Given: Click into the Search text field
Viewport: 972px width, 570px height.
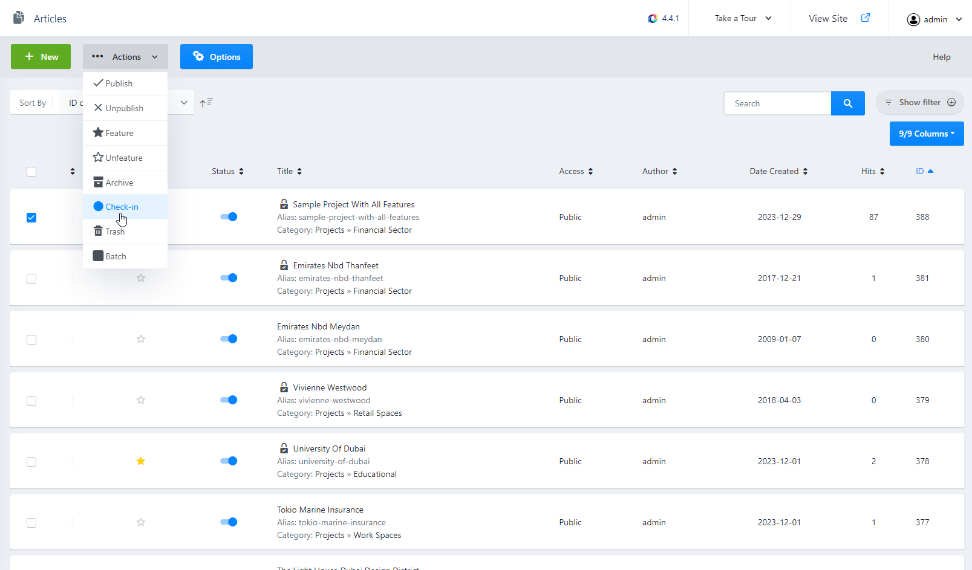Looking at the screenshot, I should coord(777,103).
